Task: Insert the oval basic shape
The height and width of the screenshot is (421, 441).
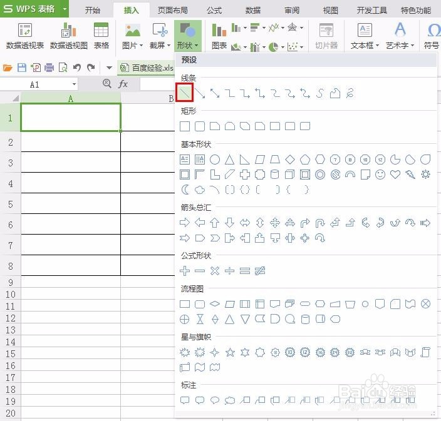Action: pos(215,160)
